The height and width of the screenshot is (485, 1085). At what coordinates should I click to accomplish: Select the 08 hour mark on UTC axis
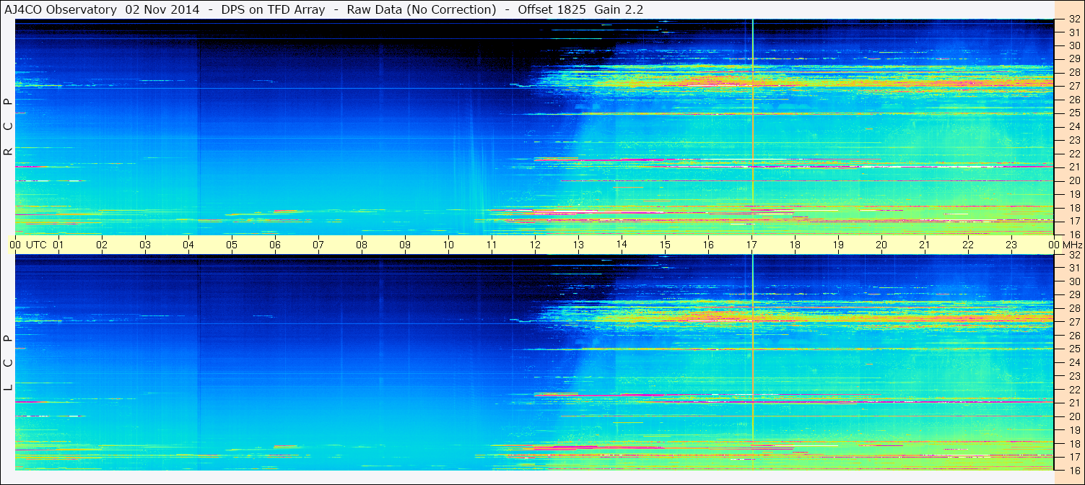[x=362, y=245]
